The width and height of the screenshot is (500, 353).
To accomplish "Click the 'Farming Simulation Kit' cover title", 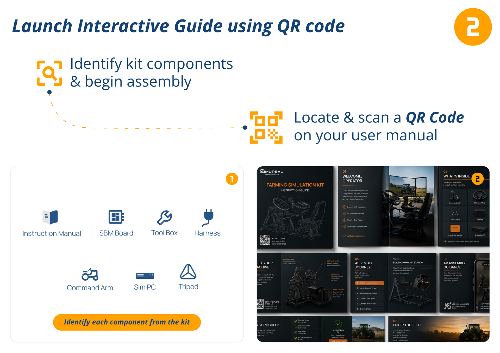I will pos(295,185).
